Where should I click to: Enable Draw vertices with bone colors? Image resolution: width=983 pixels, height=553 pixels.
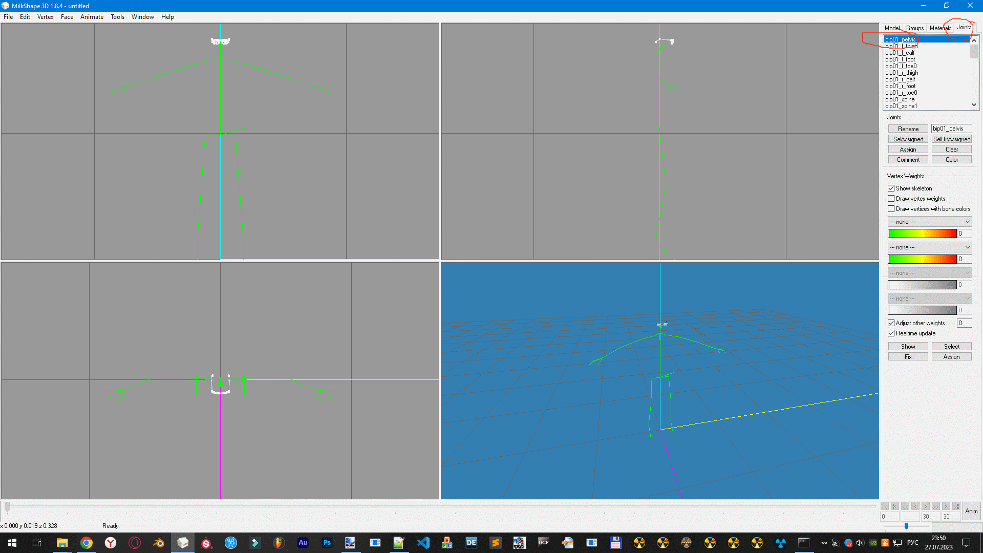[x=891, y=209]
